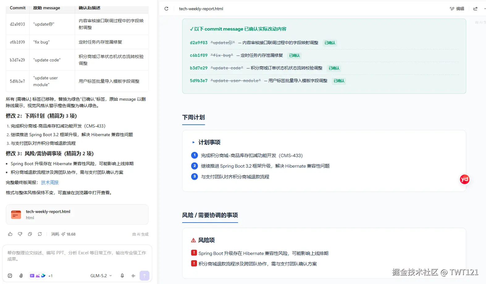
Task: Click the orange HTML file icon
Action: pyautogui.click(x=16, y=215)
